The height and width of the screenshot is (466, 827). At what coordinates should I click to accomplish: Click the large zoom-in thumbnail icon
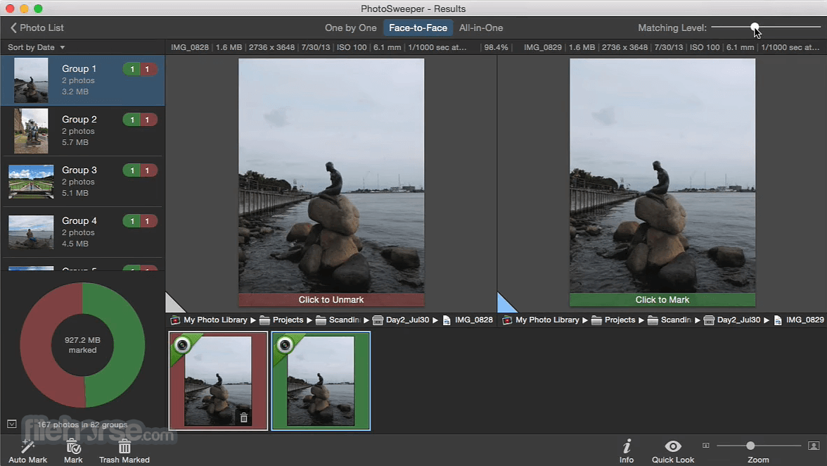814,446
